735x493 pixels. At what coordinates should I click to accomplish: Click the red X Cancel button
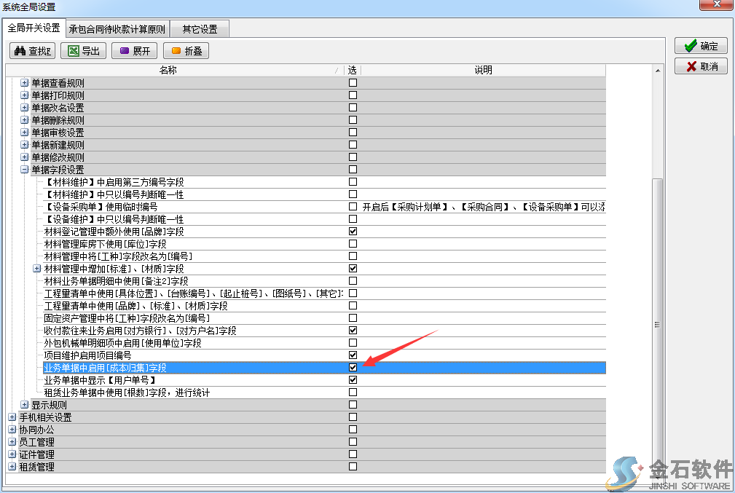pyautogui.click(x=701, y=66)
